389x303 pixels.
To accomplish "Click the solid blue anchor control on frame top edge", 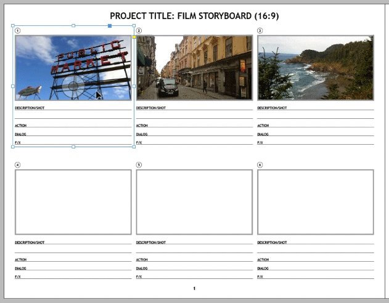I will point(110,26).
